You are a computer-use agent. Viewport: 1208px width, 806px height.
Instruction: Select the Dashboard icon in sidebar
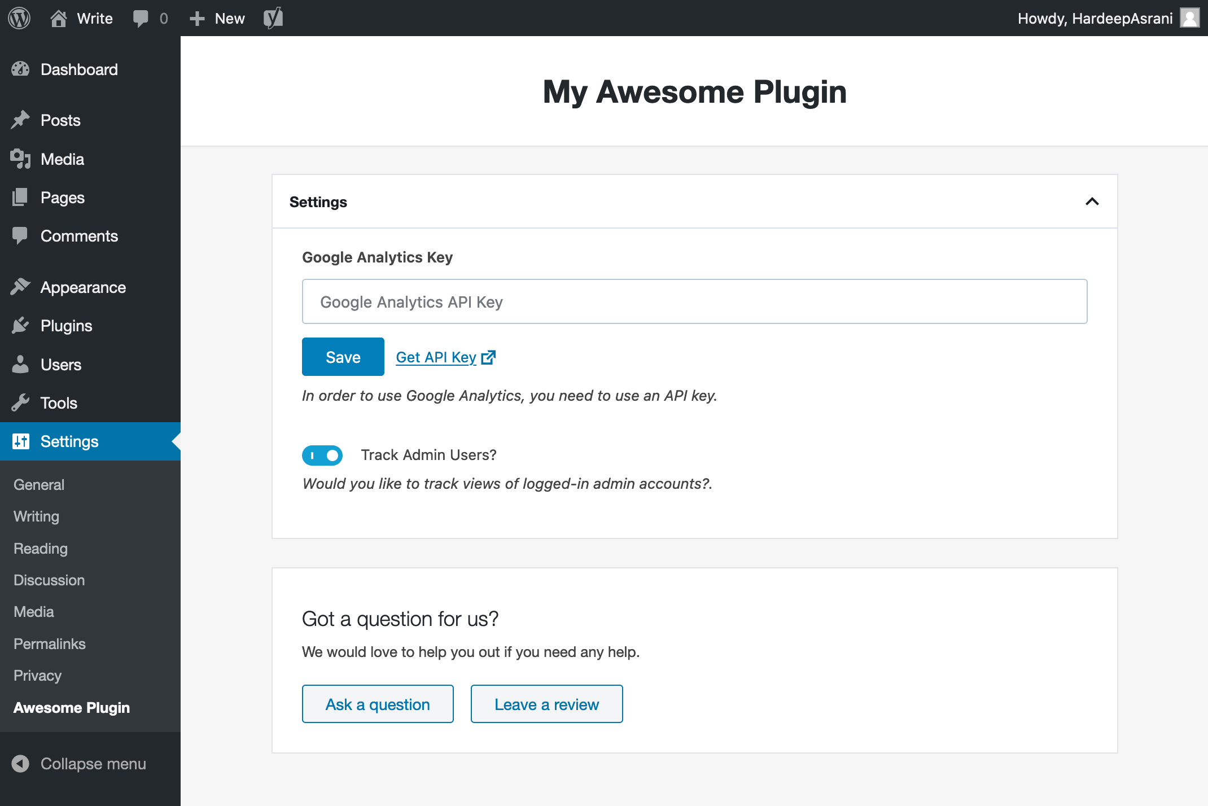point(20,69)
